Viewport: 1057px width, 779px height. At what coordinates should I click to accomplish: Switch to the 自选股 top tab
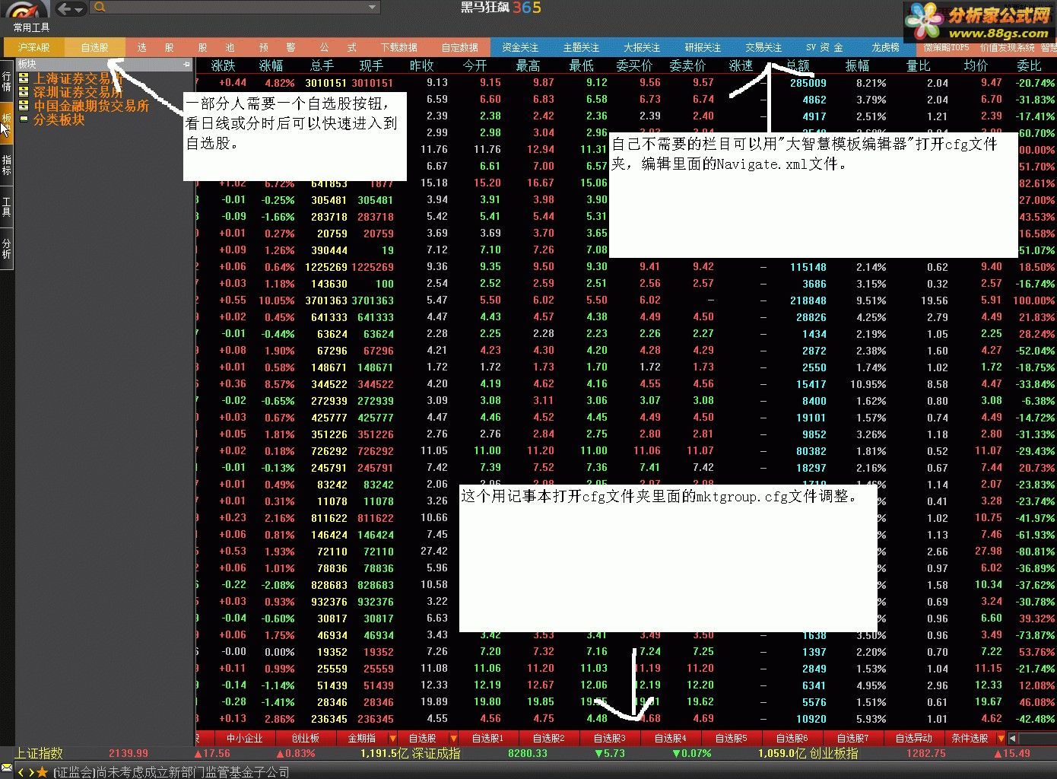[x=95, y=47]
